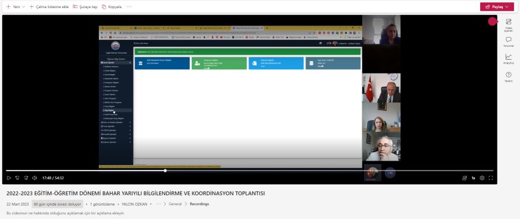This screenshot has height=219, width=520.
Task: Click '60 gün içinde süresi doluyor' badge
Action: coord(57,204)
